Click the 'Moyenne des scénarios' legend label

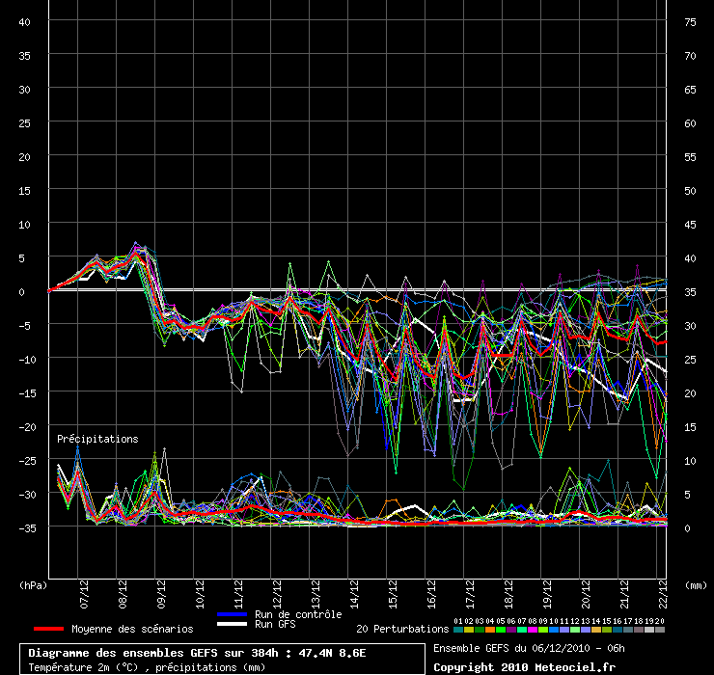132,629
